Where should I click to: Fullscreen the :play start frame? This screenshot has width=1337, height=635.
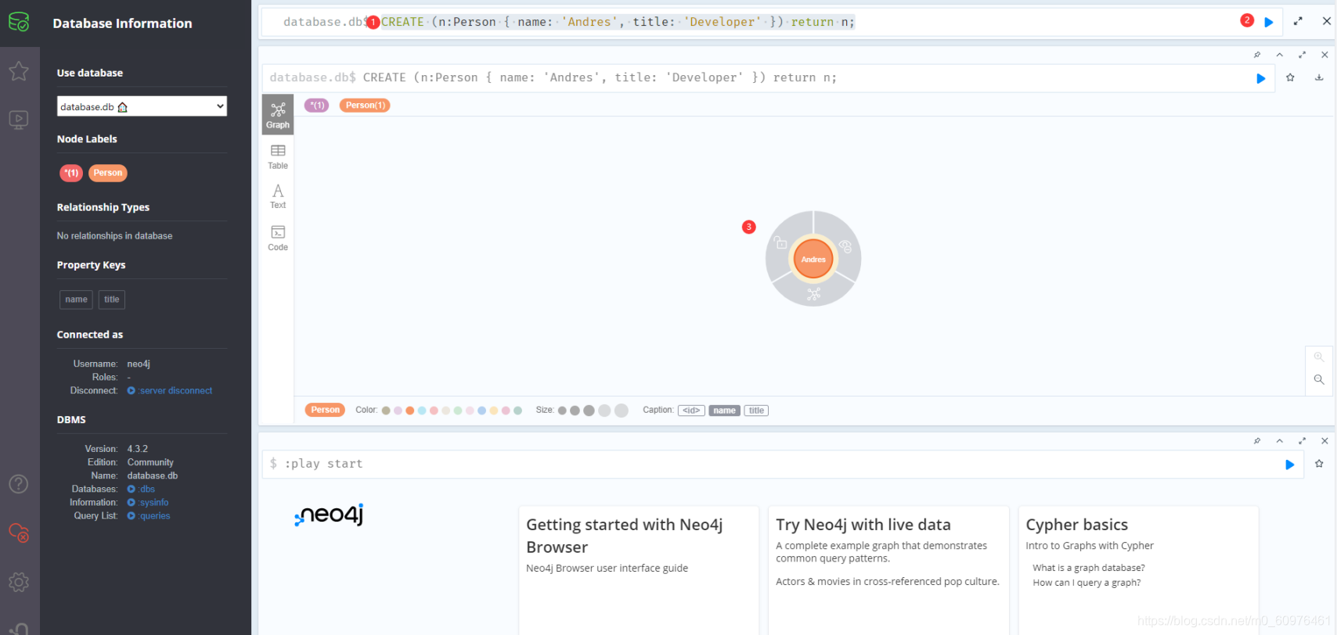[x=1303, y=441]
